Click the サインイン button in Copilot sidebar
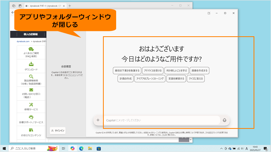Screen dimensions: 271x152 coord(58,131)
